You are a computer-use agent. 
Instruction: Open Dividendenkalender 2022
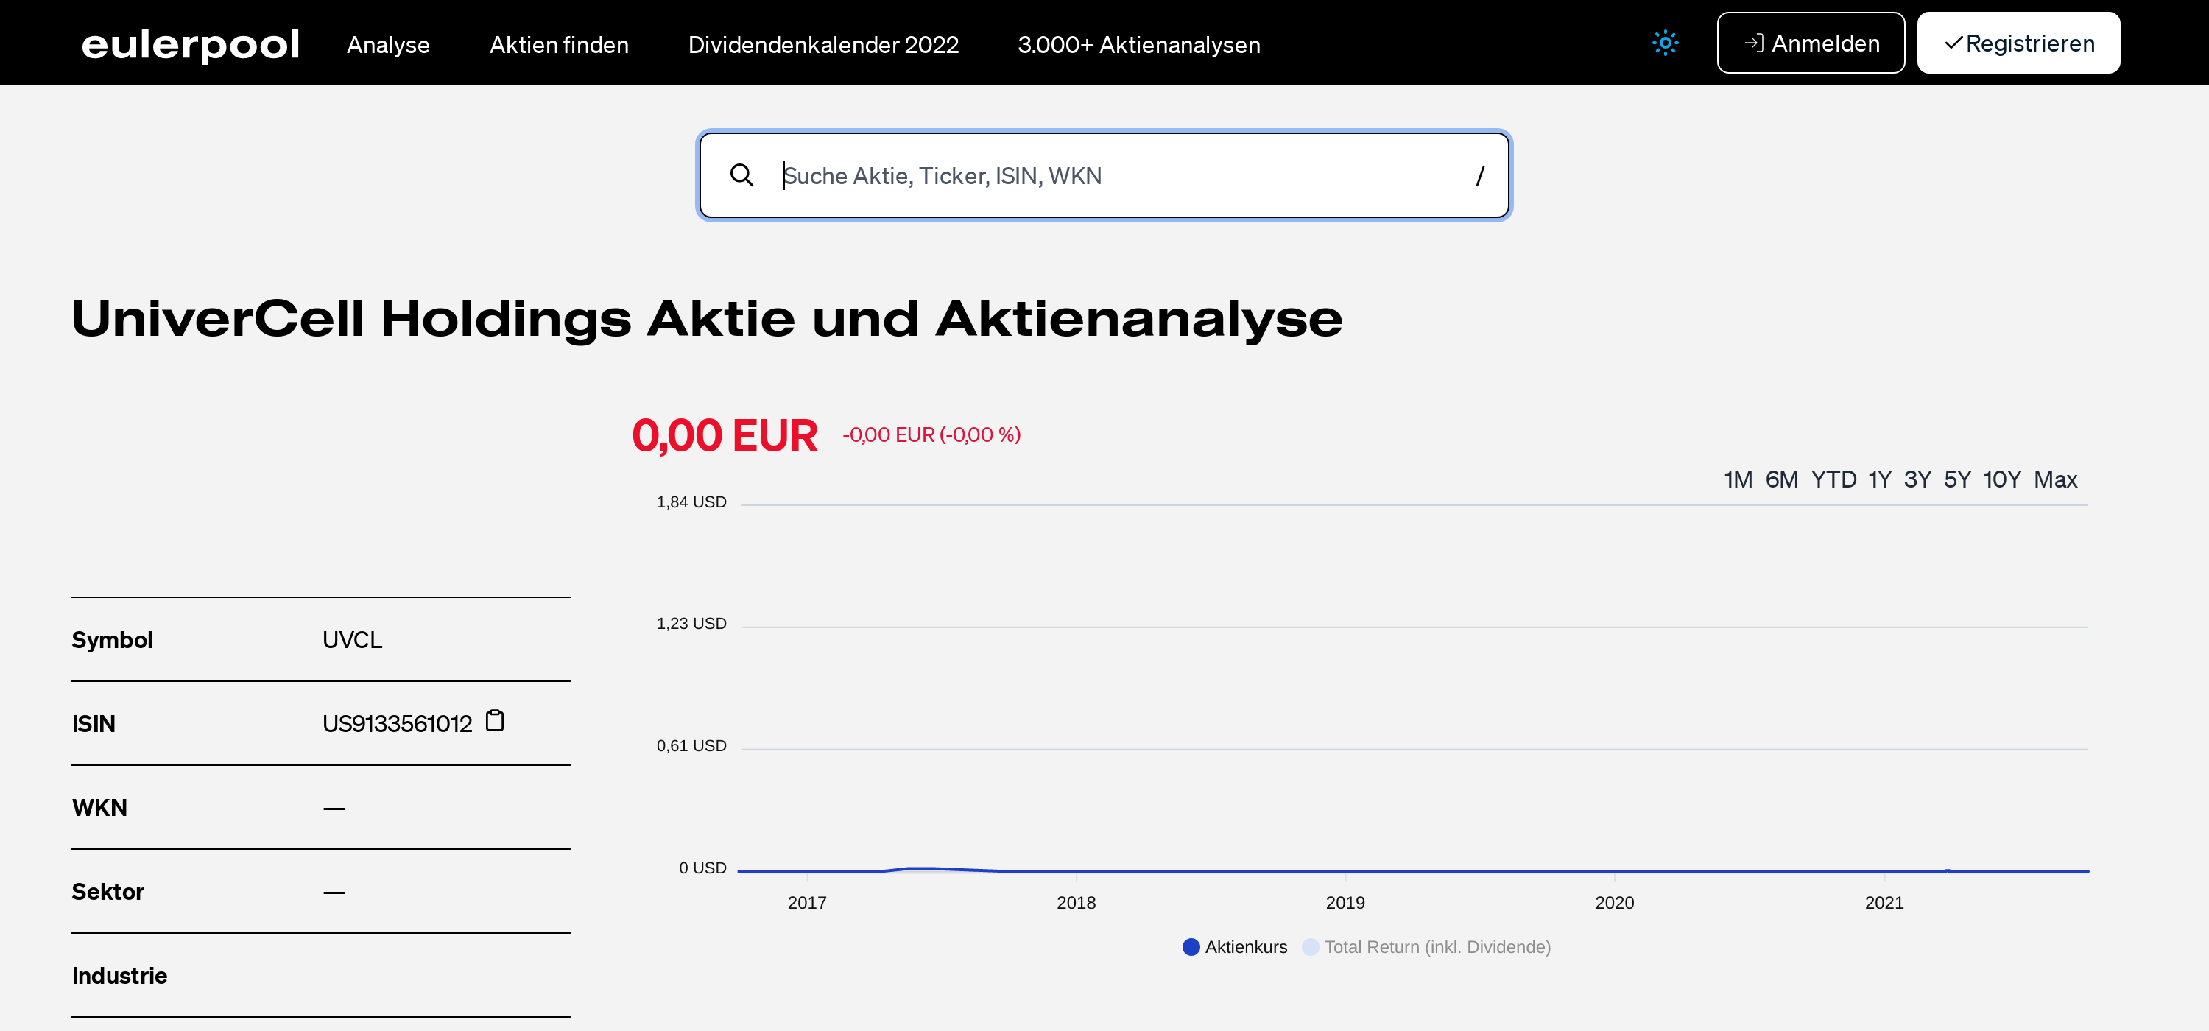click(822, 45)
